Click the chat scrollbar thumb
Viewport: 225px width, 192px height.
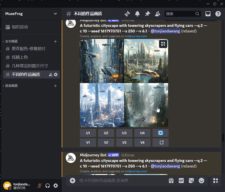(x=223, y=138)
